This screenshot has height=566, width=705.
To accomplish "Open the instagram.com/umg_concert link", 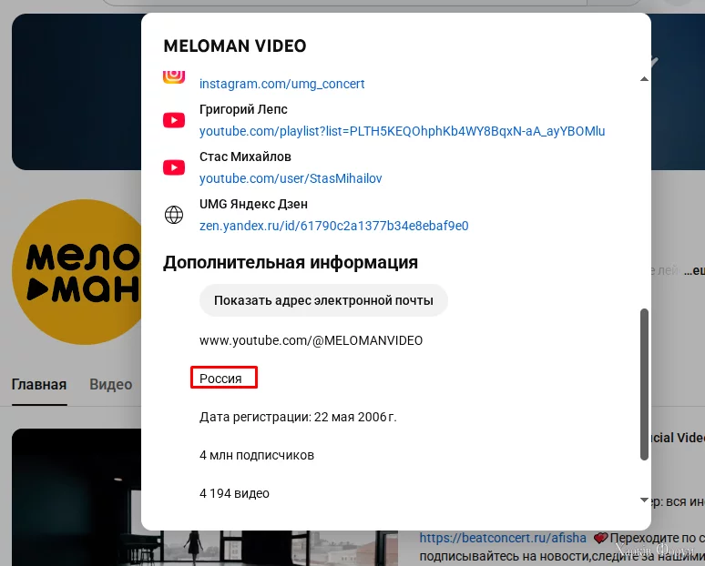I will (x=282, y=84).
